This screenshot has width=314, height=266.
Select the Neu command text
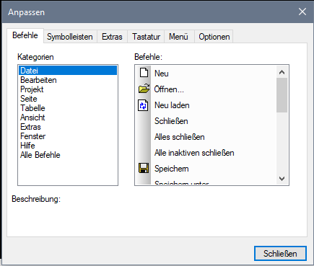point(162,74)
